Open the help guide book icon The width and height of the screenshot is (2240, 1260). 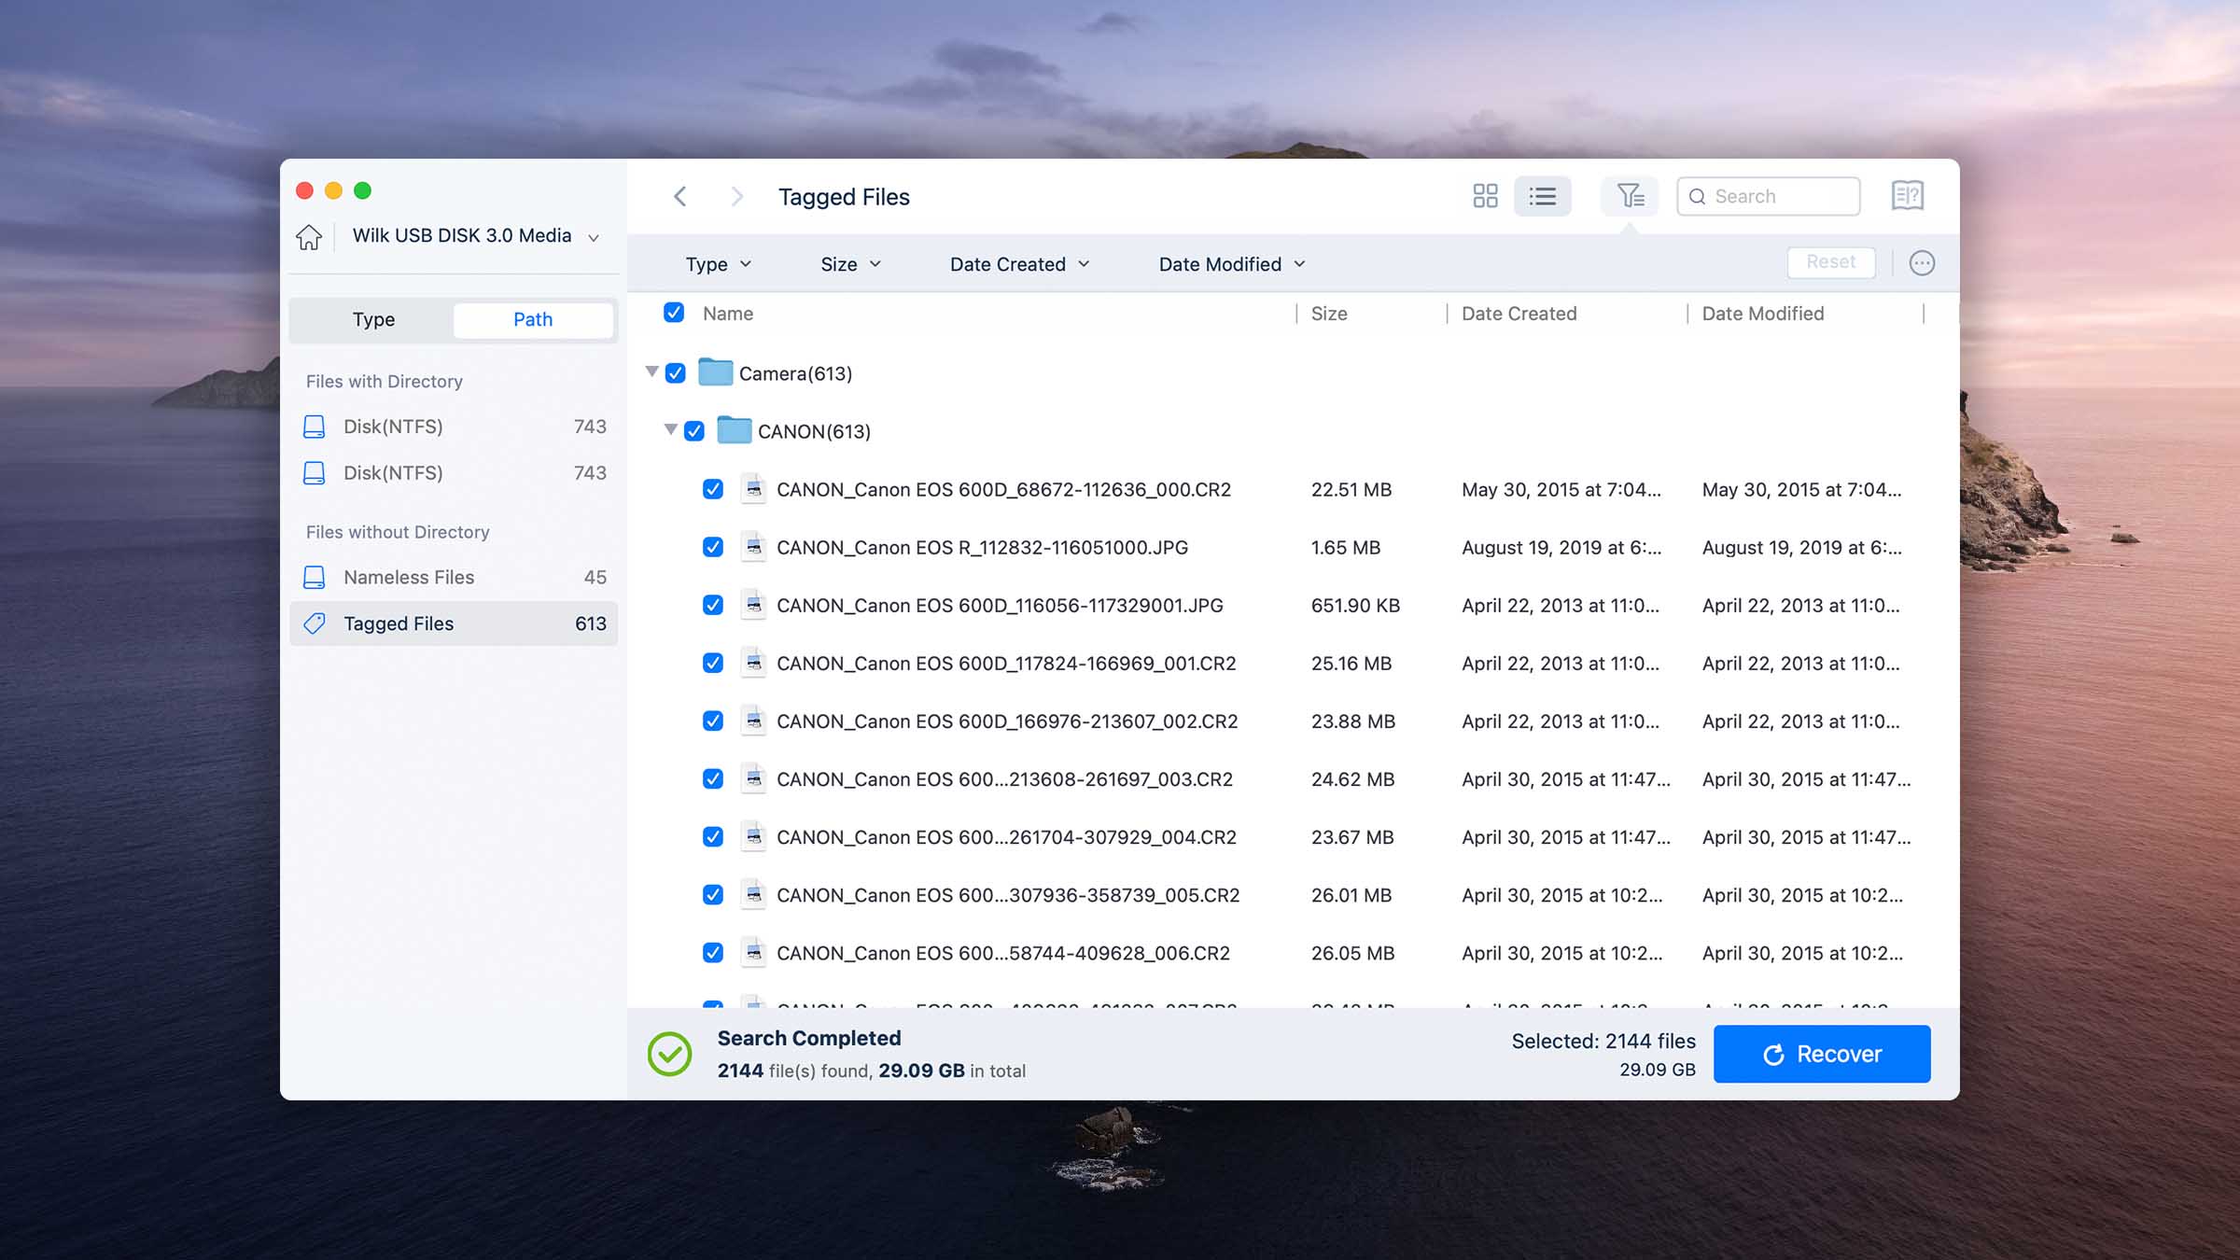[x=1907, y=196]
